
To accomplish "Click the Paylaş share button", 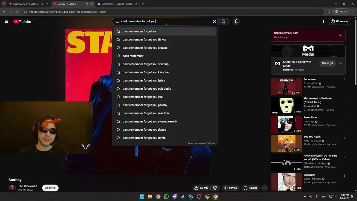I will point(230,188).
